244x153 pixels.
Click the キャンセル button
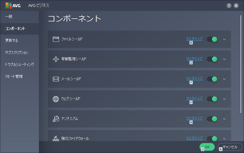click(230, 147)
